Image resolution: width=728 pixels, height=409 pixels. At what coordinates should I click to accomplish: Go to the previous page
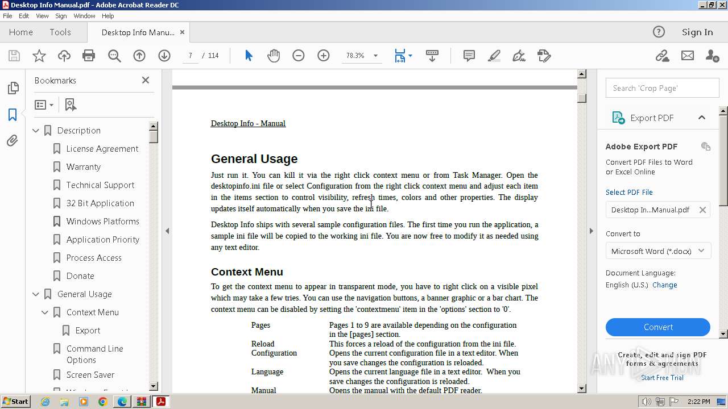(139, 56)
